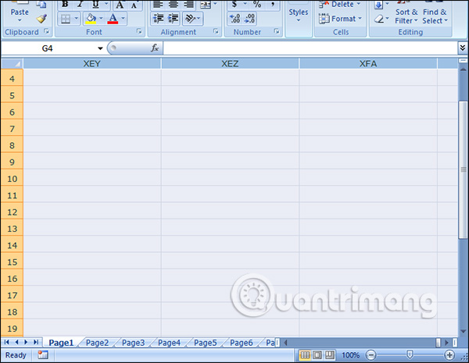Viewport: 469px width, 363px height.
Task: Click the macro record icon in status bar
Action: [42, 355]
